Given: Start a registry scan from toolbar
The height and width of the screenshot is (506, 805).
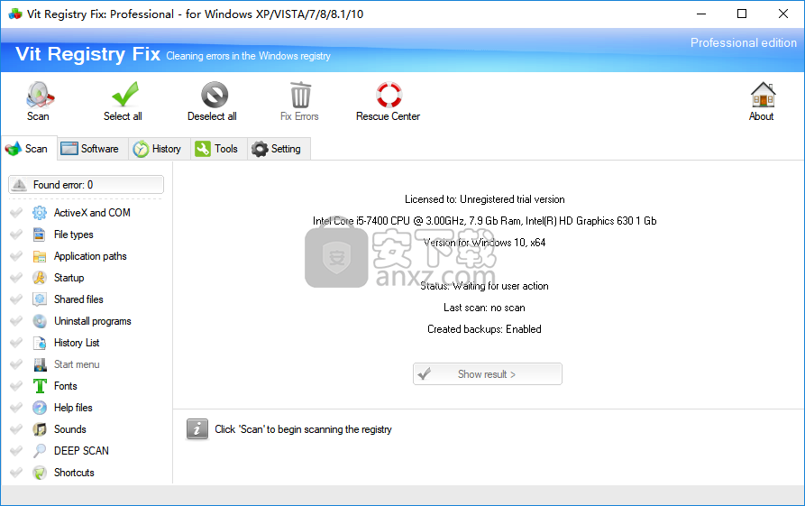Looking at the screenshot, I should [39, 101].
